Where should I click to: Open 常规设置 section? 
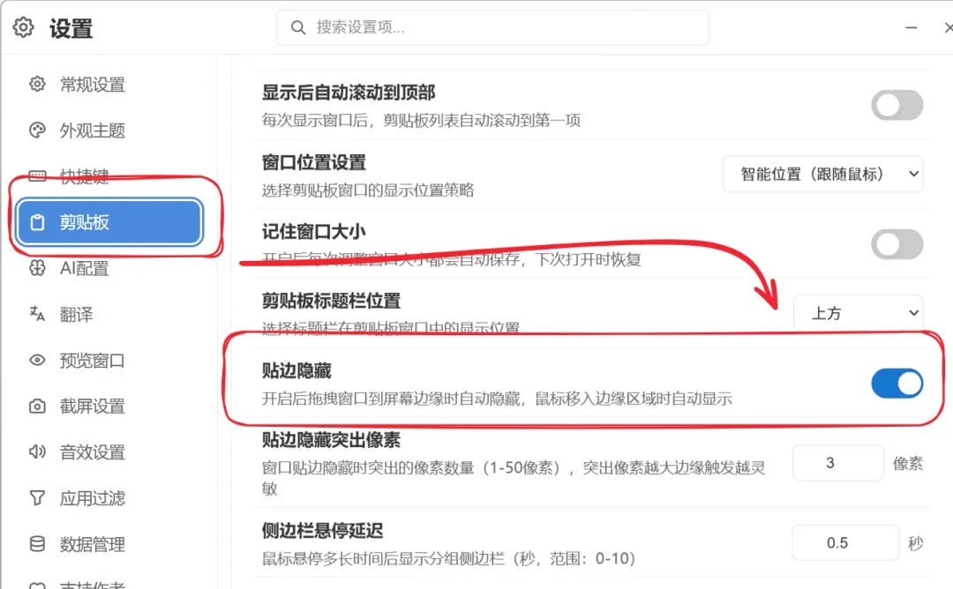point(109,84)
